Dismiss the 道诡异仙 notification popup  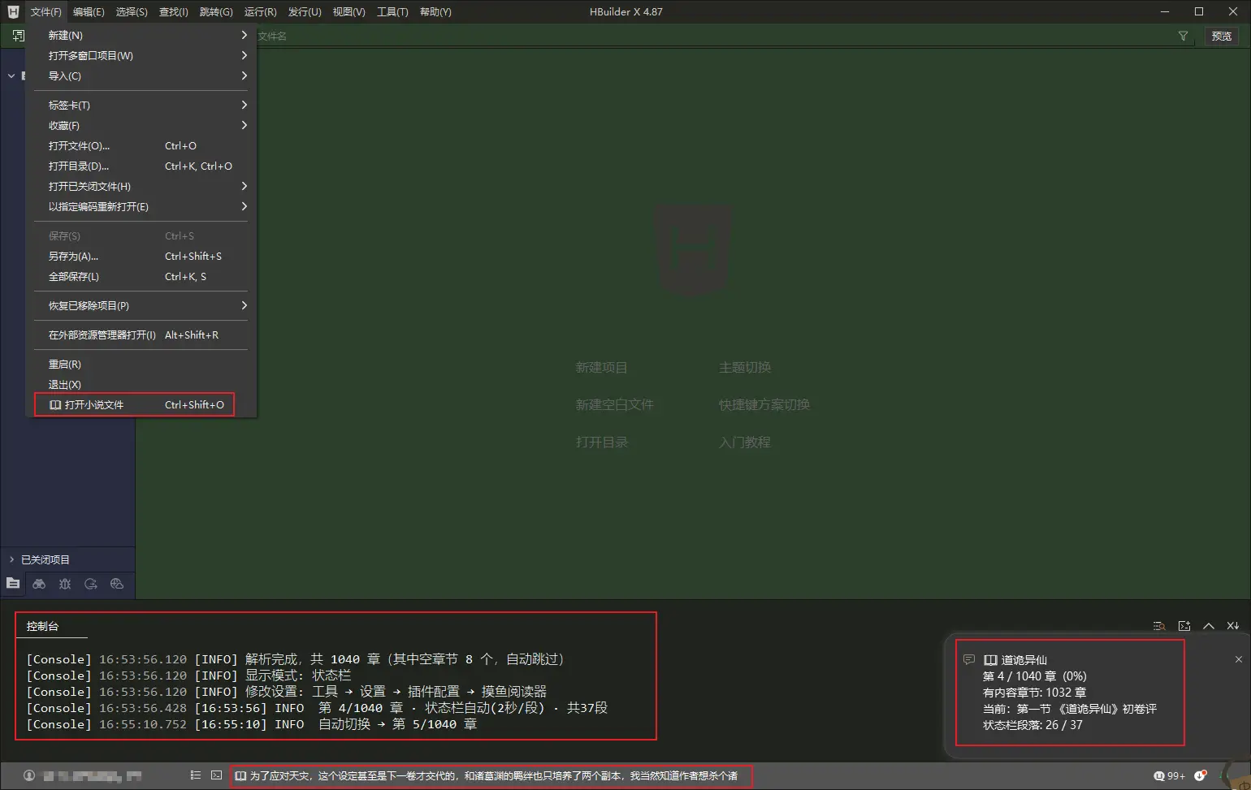coord(1238,659)
